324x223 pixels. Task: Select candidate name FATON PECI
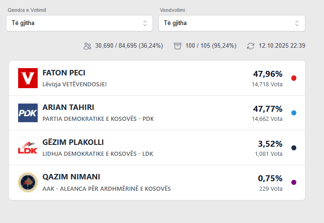[64, 73]
